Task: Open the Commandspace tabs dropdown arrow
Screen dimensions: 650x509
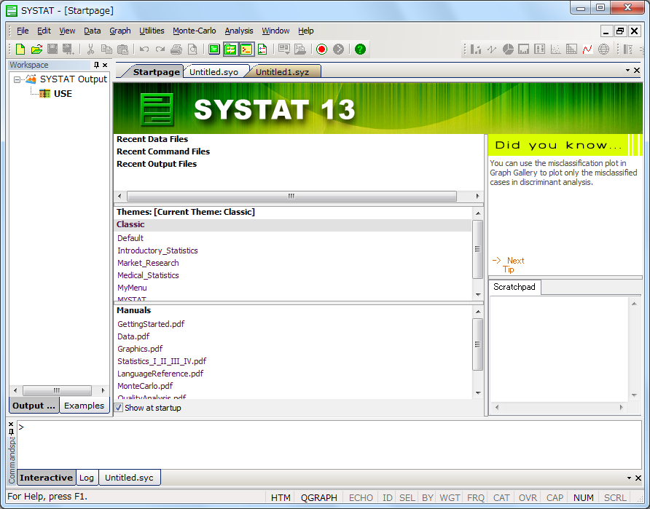Action: click(629, 478)
